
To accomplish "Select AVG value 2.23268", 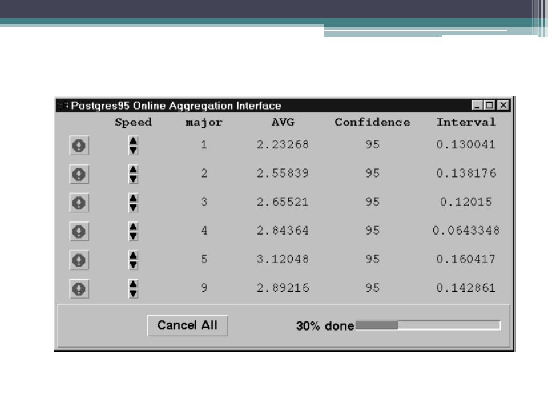I will coord(283,144).
